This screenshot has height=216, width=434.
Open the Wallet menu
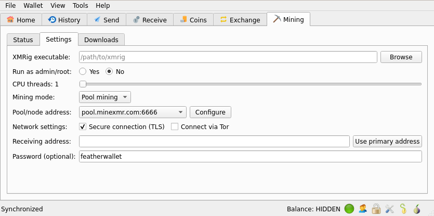point(33,6)
